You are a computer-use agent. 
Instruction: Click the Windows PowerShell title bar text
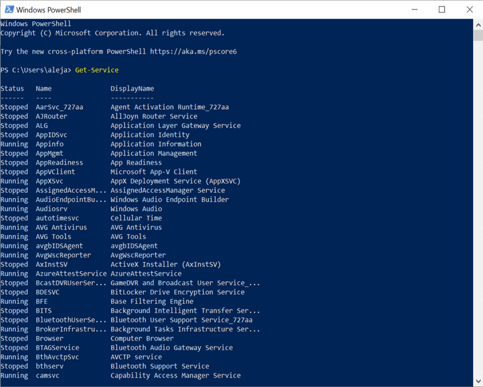[48, 9]
